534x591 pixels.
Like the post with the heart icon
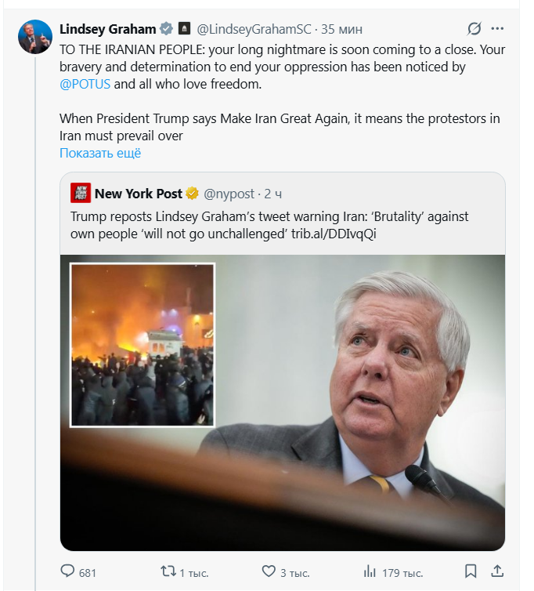pos(269,571)
